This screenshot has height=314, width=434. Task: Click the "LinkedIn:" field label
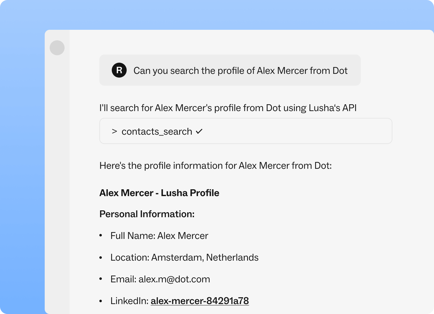pyautogui.click(x=129, y=301)
